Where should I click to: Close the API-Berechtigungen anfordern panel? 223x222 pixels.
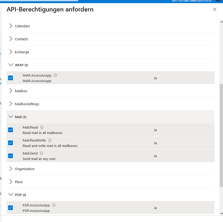click(x=215, y=9)
